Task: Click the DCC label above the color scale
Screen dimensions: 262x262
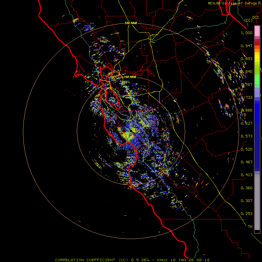Action: [x=256, y=17]
